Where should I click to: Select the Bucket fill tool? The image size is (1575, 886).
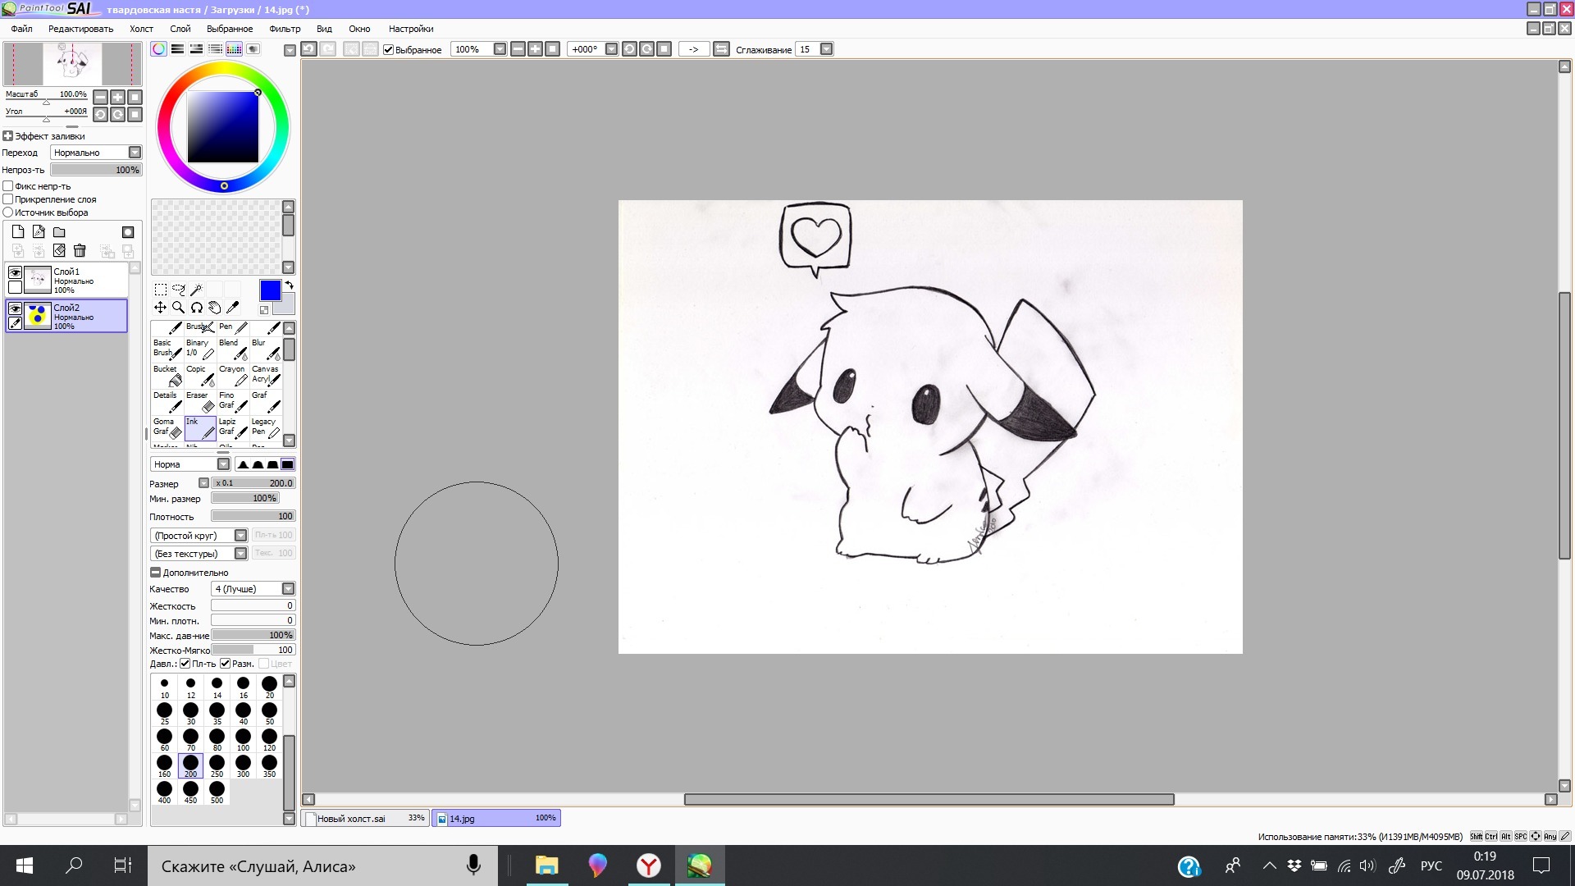click(x=167, y=375)
